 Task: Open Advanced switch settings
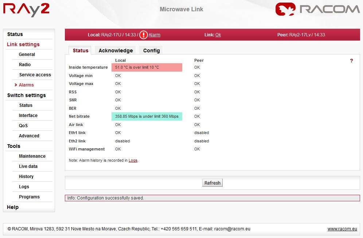click(29, 136)
